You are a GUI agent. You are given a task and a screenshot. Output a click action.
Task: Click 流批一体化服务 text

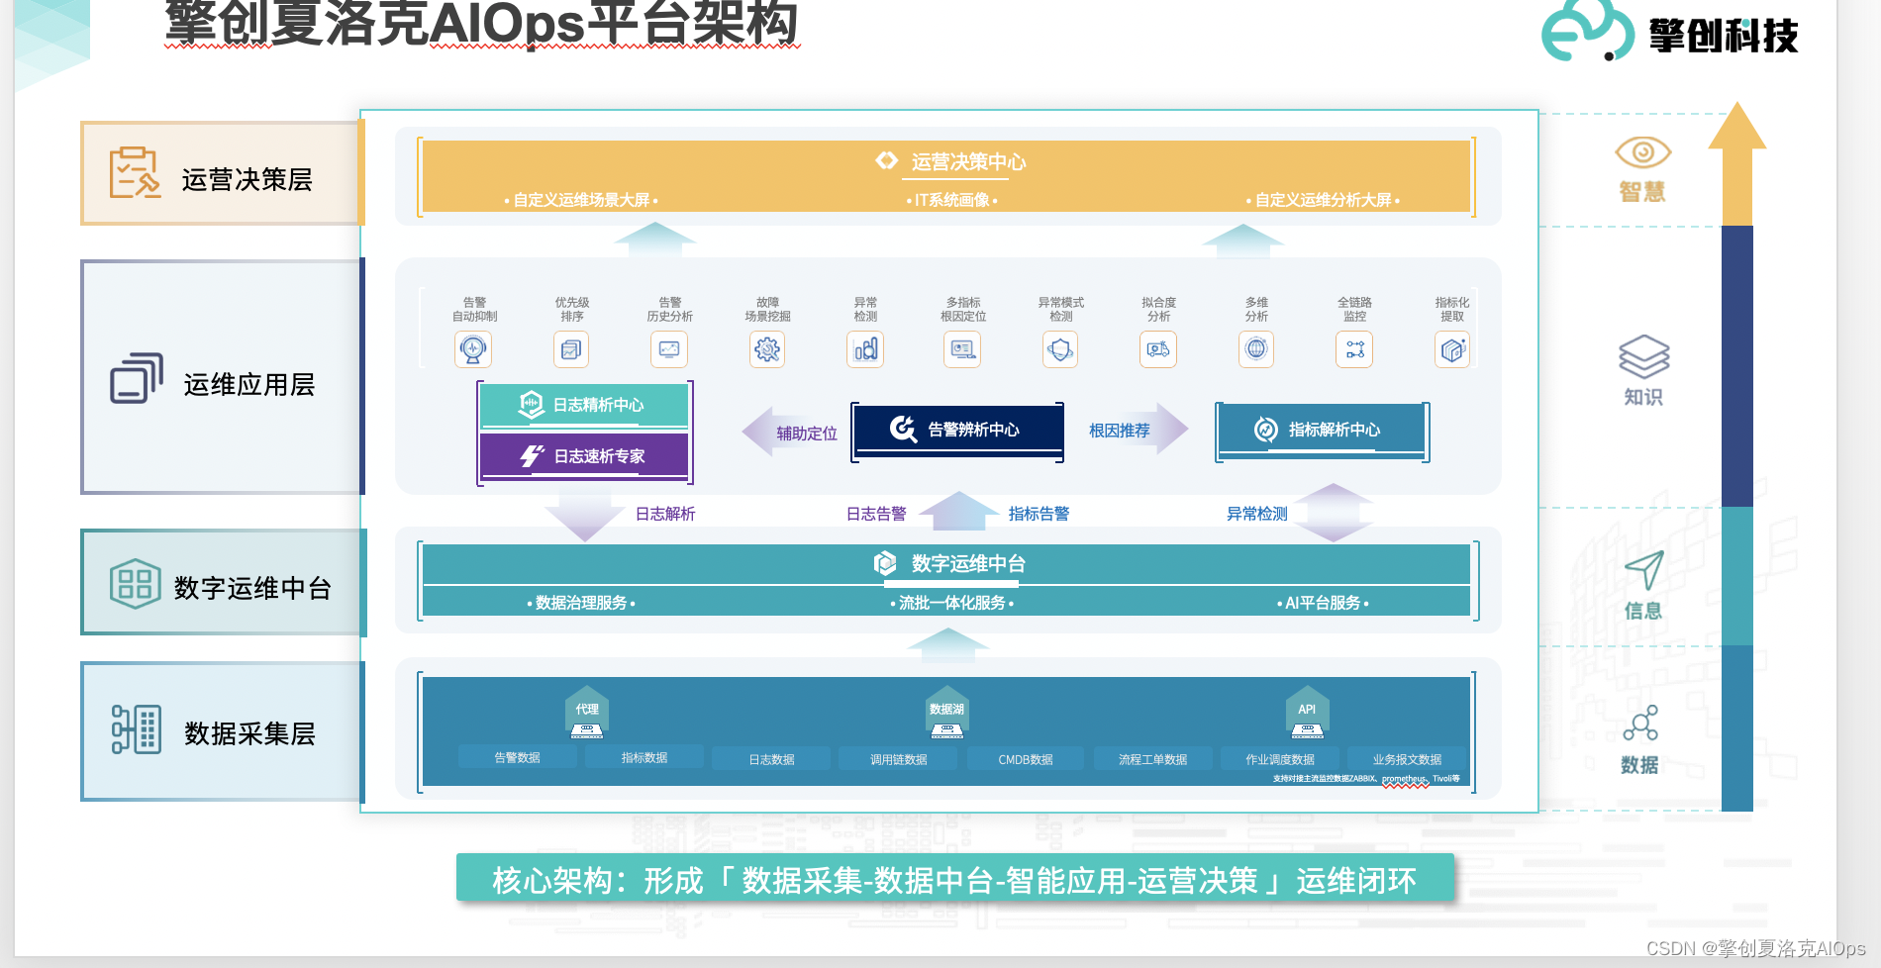coord(951,603)
